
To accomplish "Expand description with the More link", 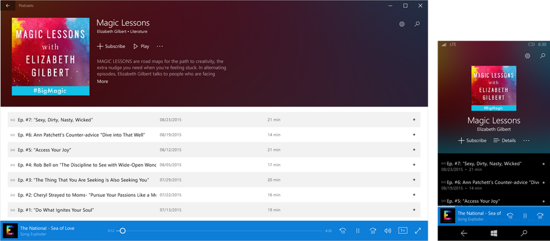I will [x=102, y=81].
